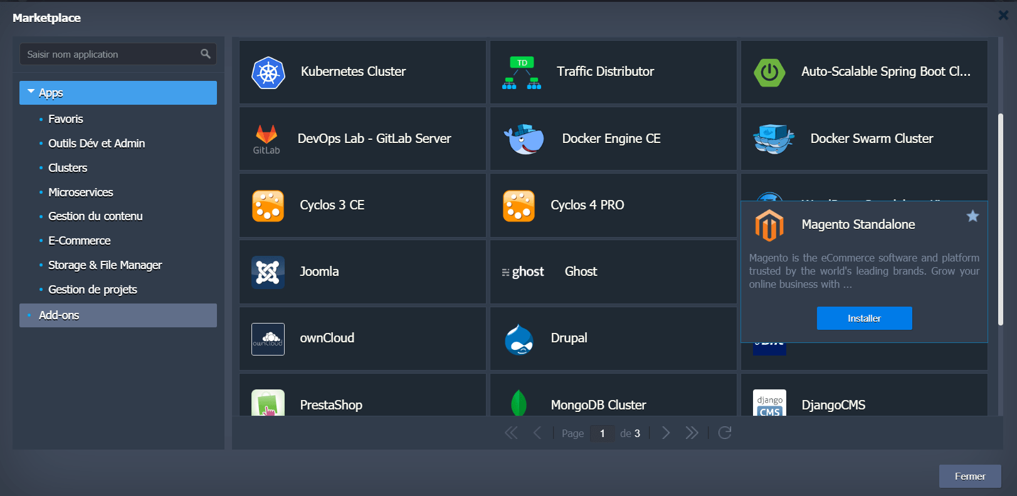Go to the first page arrow

(512, 433)
